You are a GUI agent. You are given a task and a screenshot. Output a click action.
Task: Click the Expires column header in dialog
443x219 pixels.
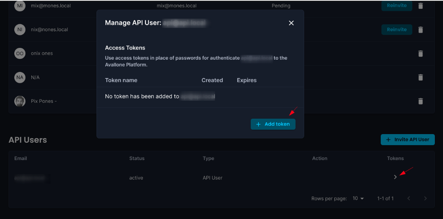(x=247, y=80)
